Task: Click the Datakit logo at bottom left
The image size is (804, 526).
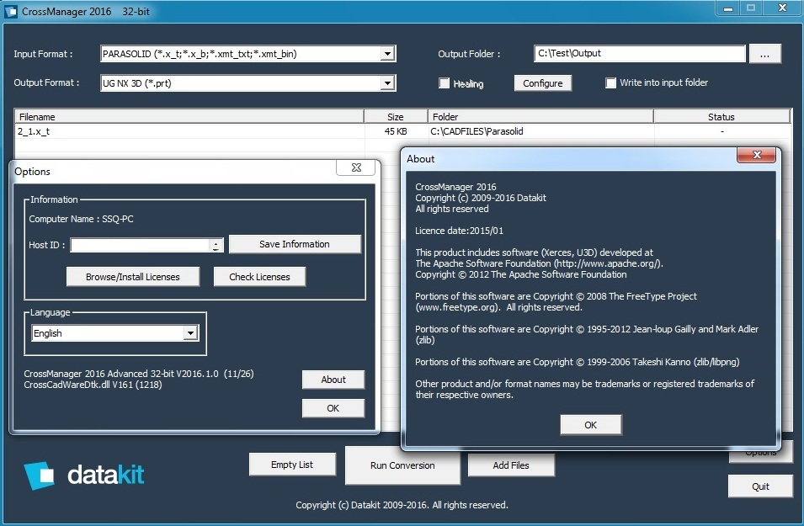Action: pos(83,476)
